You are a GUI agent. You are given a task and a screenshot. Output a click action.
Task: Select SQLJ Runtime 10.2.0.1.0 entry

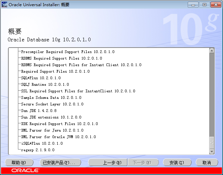click(45, 84)
